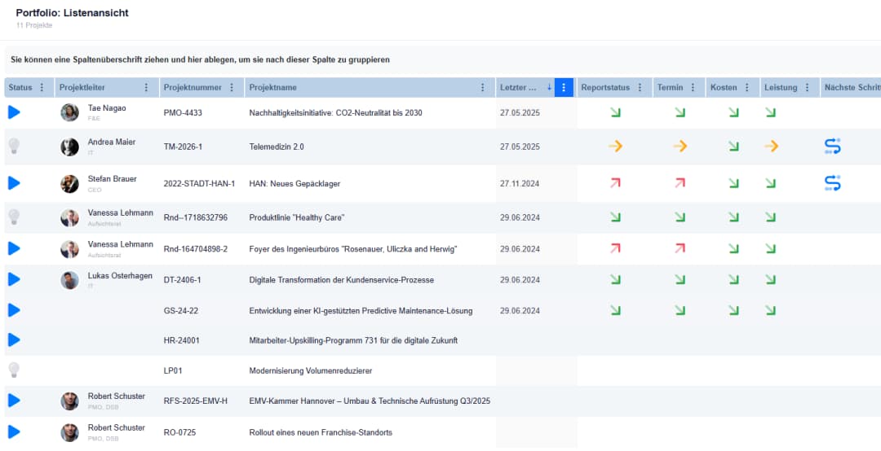Click the play status icon for Rnd-164704898-2
Viewport: 881px width, 451px height.
click(14, 248)
